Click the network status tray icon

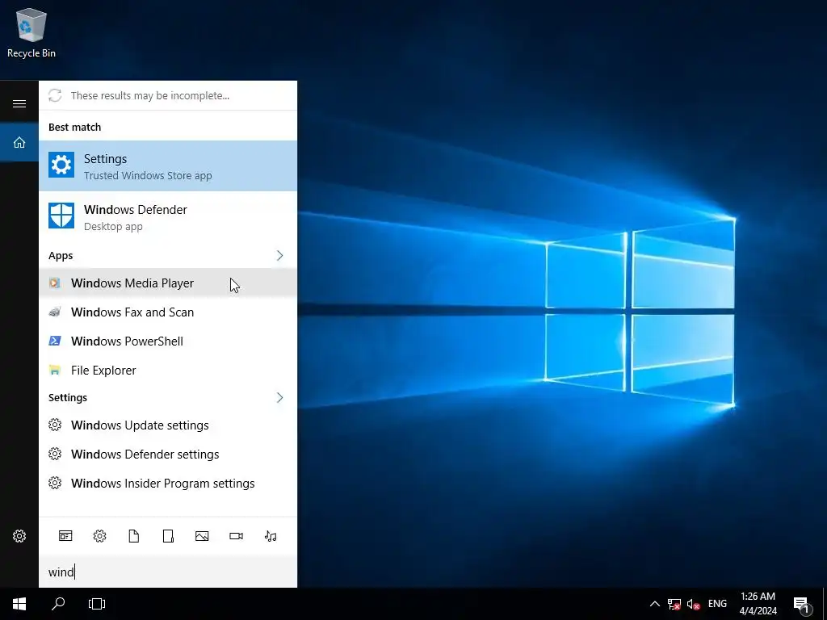click(674, 604)
